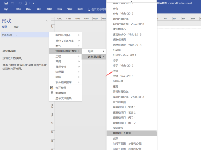Switch to the 数据 ribbon tab
The width and height of the screenshot is (201, 150).
[49, 9]
